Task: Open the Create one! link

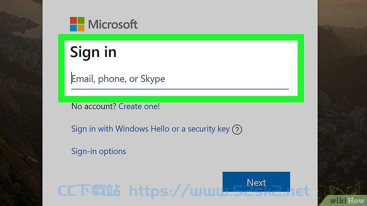Action: [x=139, y=106]
